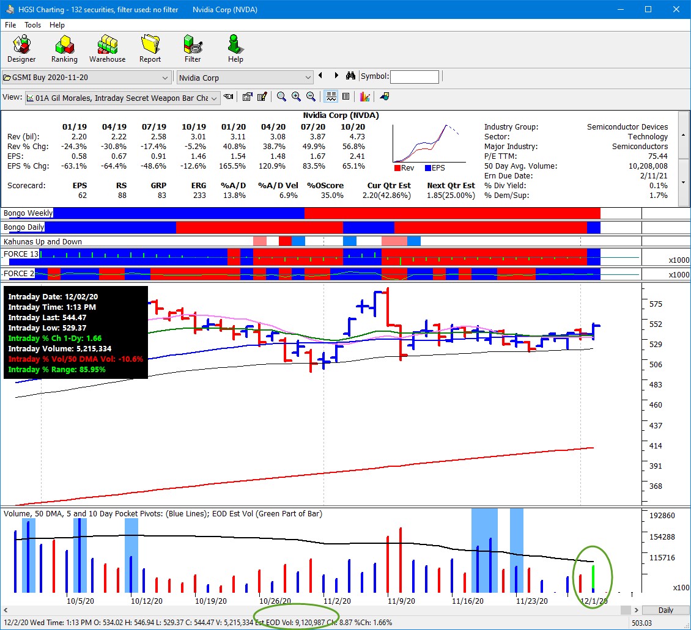Click the Semiconductor Devices value

tap(627, 126)
